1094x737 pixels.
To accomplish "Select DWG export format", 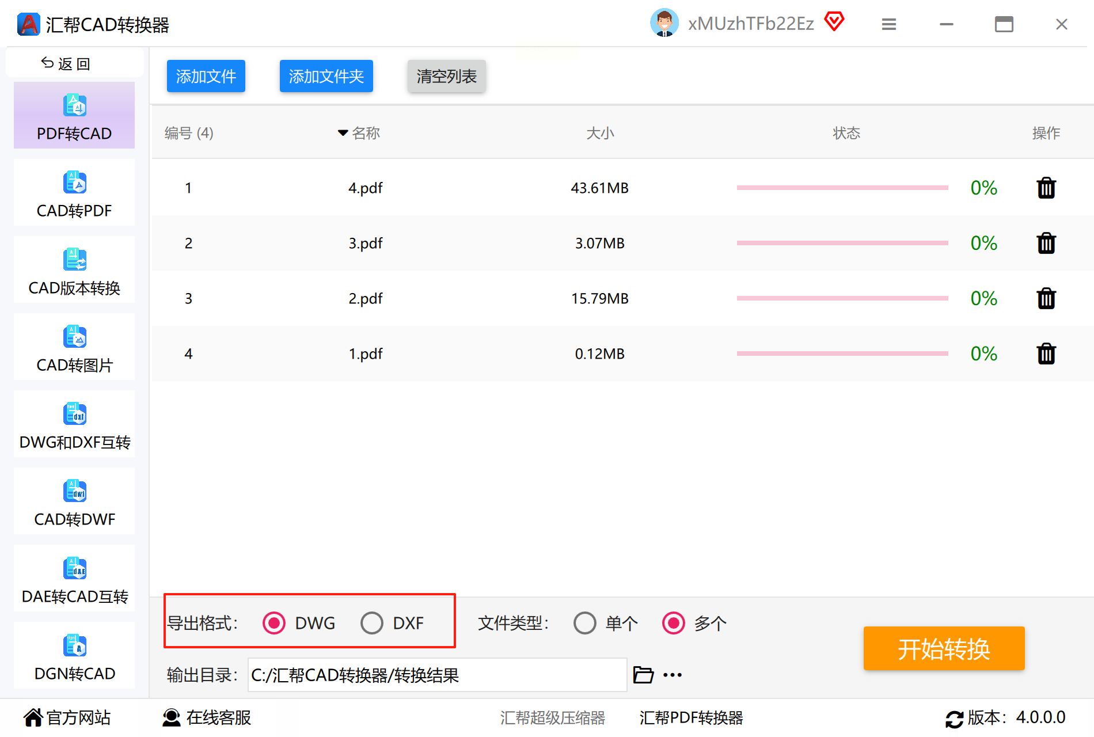I will 274,623.
